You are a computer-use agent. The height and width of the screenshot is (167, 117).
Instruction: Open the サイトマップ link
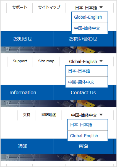pyautogui.click(x=49, y=7)
